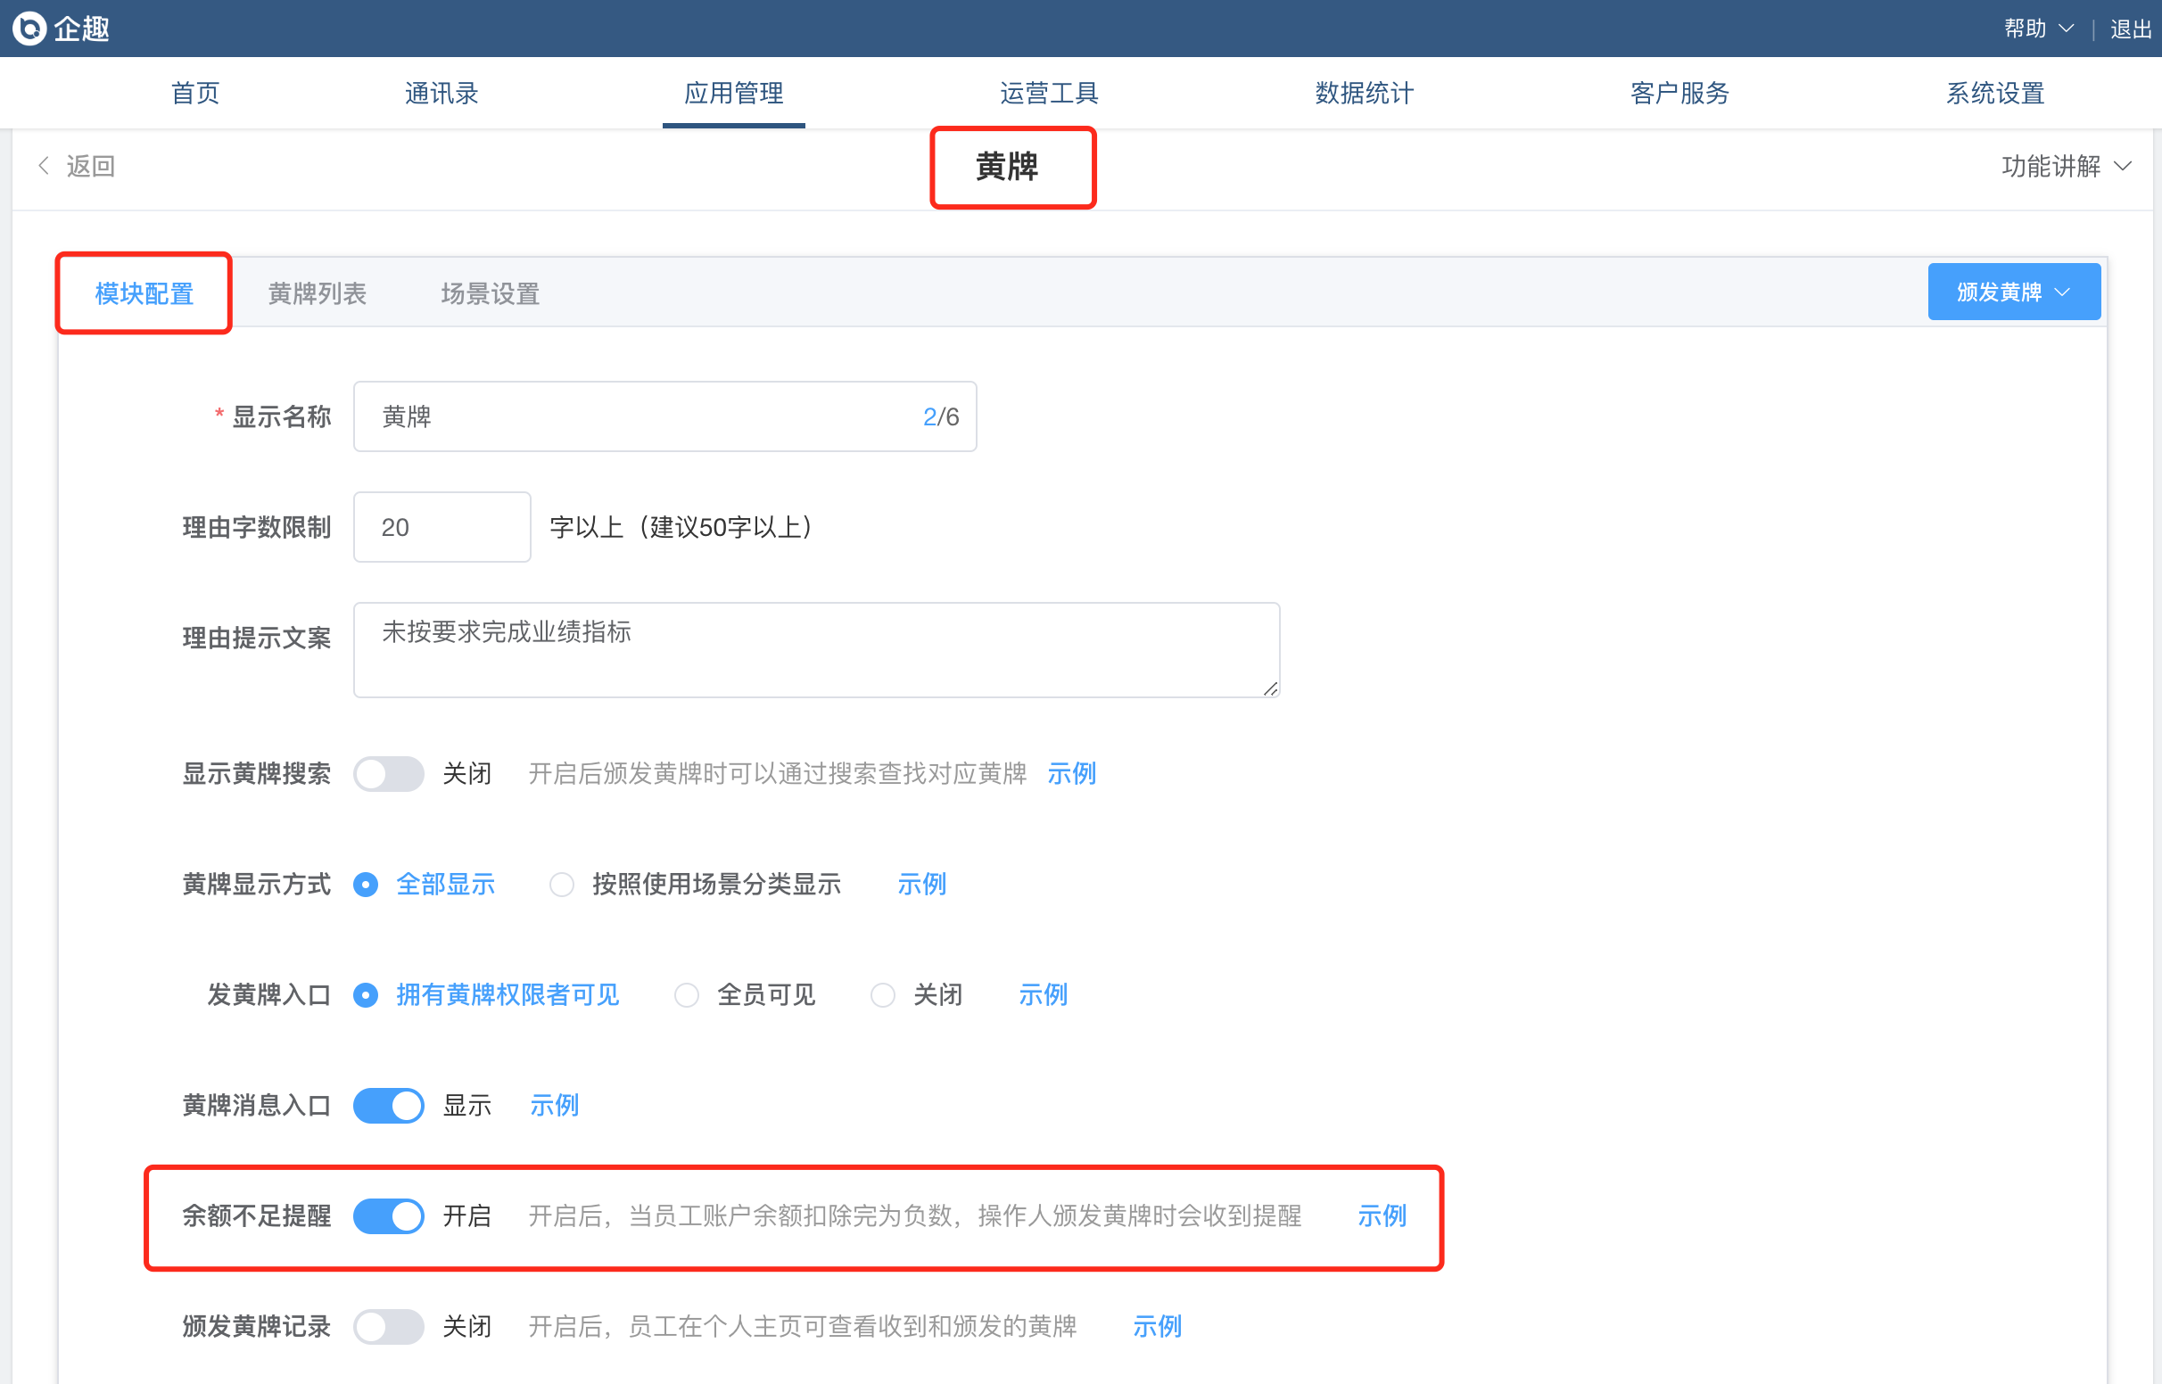2162x1384 pixels.
Task: View 示例 link beside 显示黄牌搜索
Action: pyautogui.click(x=1071, y=773)
